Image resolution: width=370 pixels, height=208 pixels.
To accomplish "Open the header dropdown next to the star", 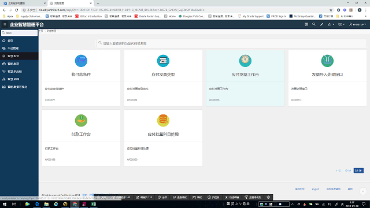I will coord(342,24).
